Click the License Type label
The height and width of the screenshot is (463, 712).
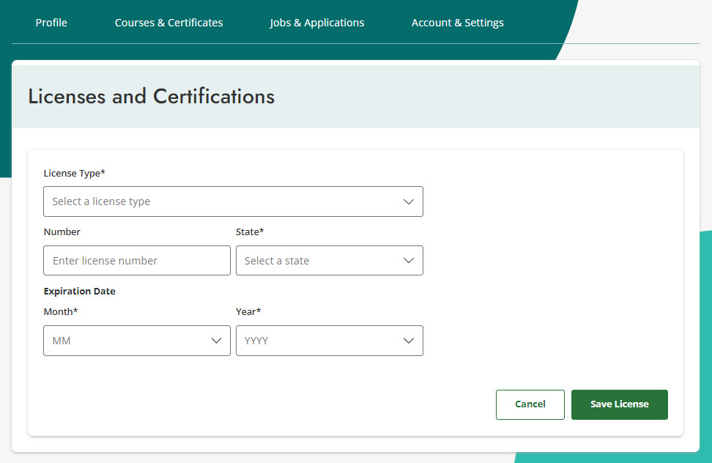click(x=74, y=173)
